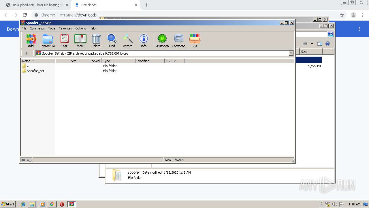Open Explorer view options dropdown arrow
The width and height of the screenshot is (369, 208).
312,44
